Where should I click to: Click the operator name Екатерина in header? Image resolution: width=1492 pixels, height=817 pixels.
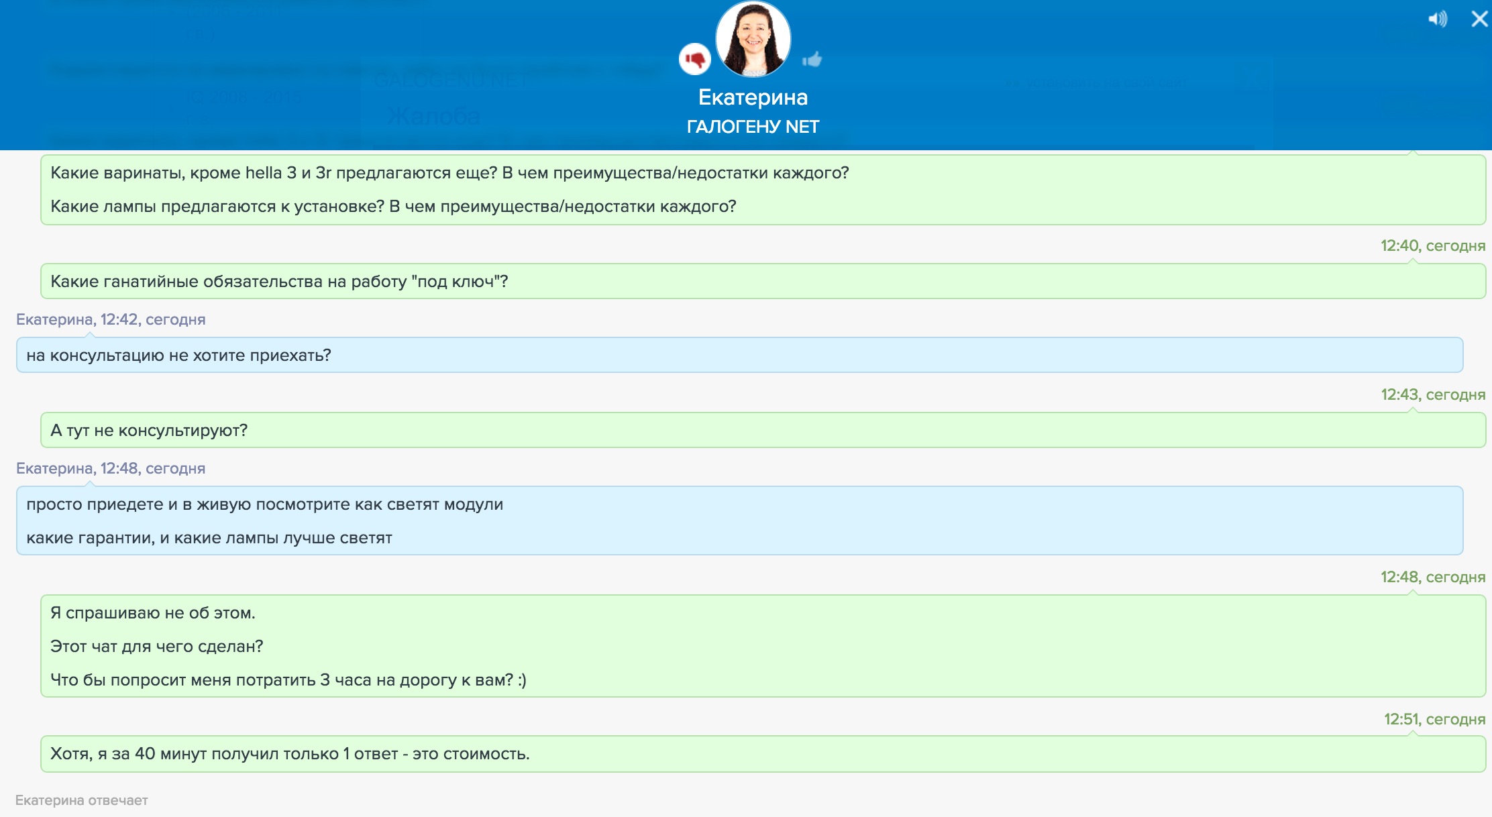753,97
